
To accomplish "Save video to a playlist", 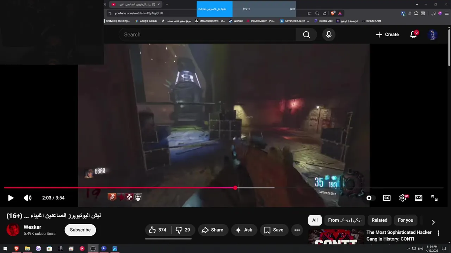I will click(x=274, y=230).
